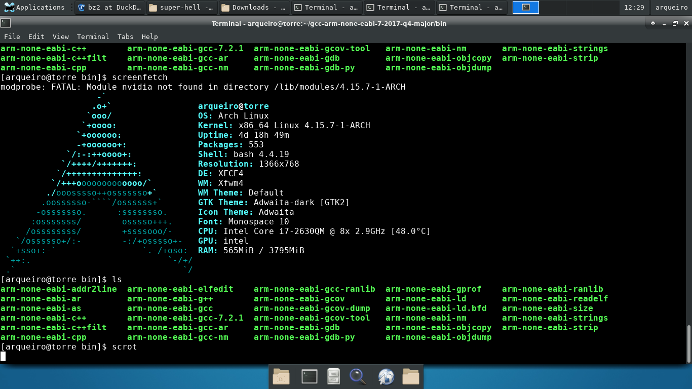Screen dimensions: 692x389
Task: Switch to the super-hell folder window
Action: [182, 7]
